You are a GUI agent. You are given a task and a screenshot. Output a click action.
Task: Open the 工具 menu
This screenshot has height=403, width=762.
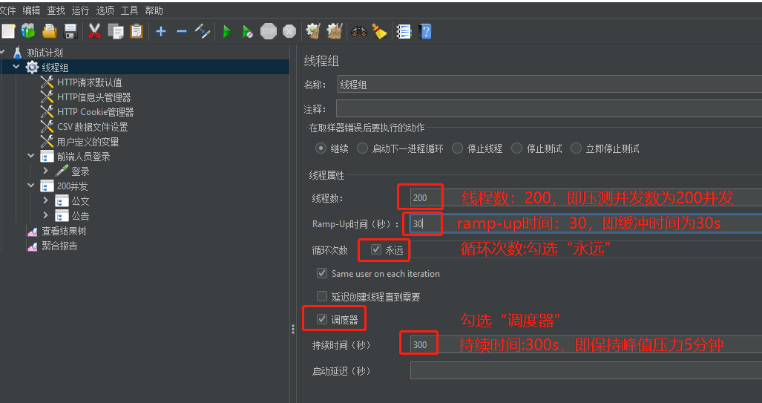(129, 10)
